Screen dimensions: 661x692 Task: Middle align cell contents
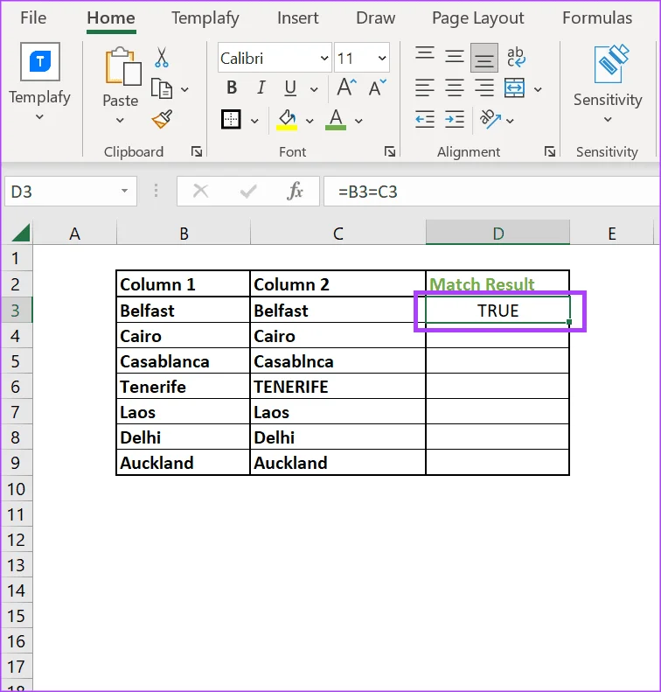click(454, 57)
